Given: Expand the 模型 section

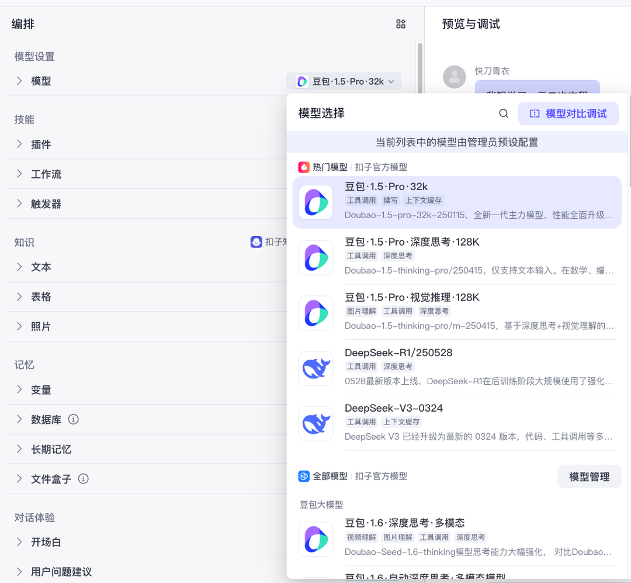Looking at the screenshot, I should coord(19,81).
